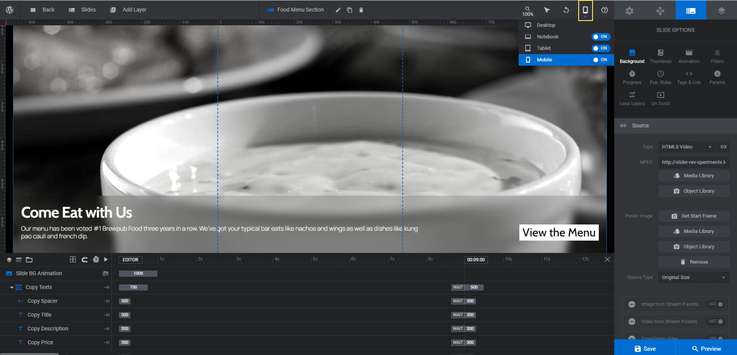
Task: Click the timeline grid selection icon
Action: (73, 260)
